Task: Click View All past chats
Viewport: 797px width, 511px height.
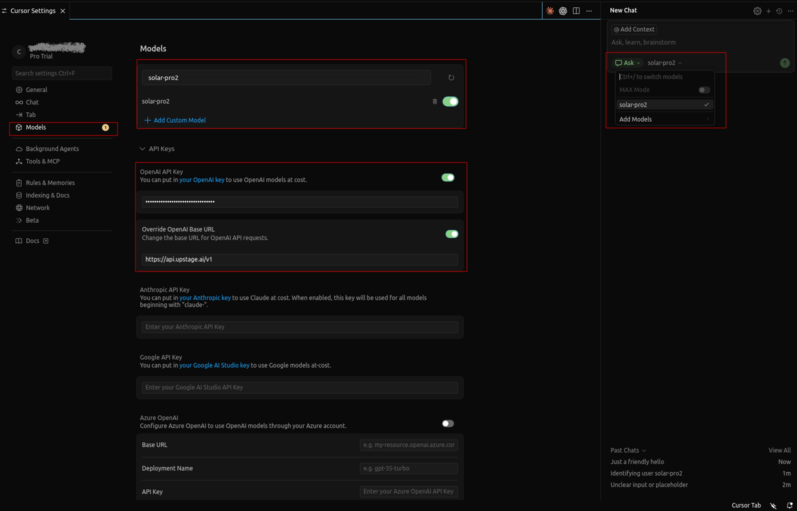Action: click(x=779, y=450)
